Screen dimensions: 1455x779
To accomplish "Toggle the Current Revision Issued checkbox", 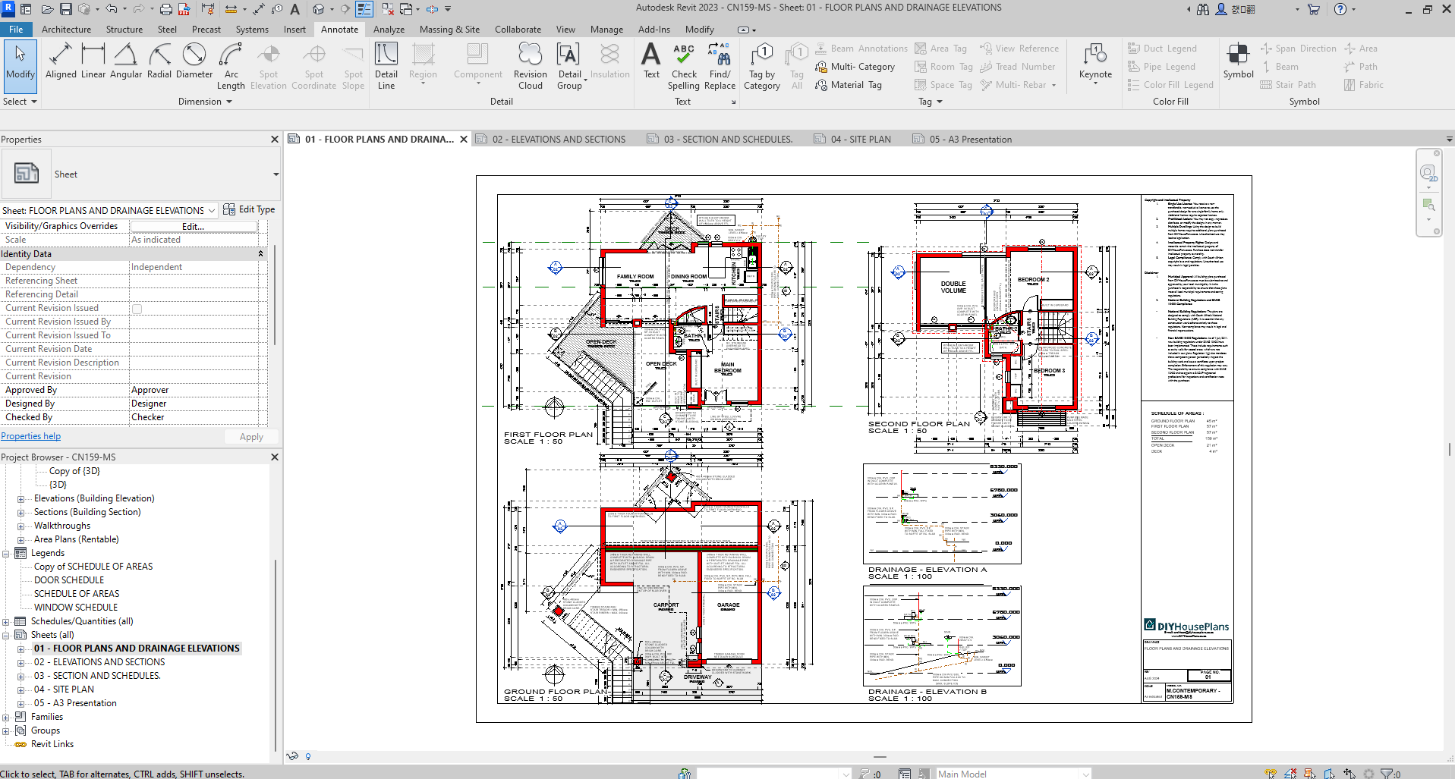I will click(x=137, y=309).
